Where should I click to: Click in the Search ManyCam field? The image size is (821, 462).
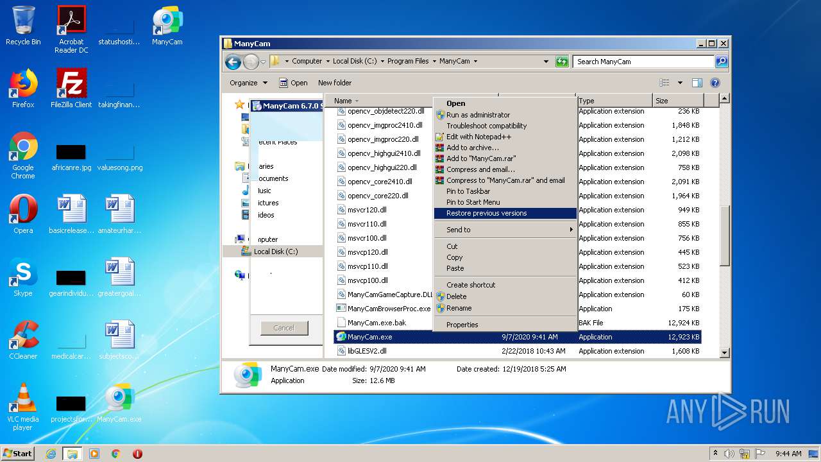pyautogui.click(x=643, y=62)
